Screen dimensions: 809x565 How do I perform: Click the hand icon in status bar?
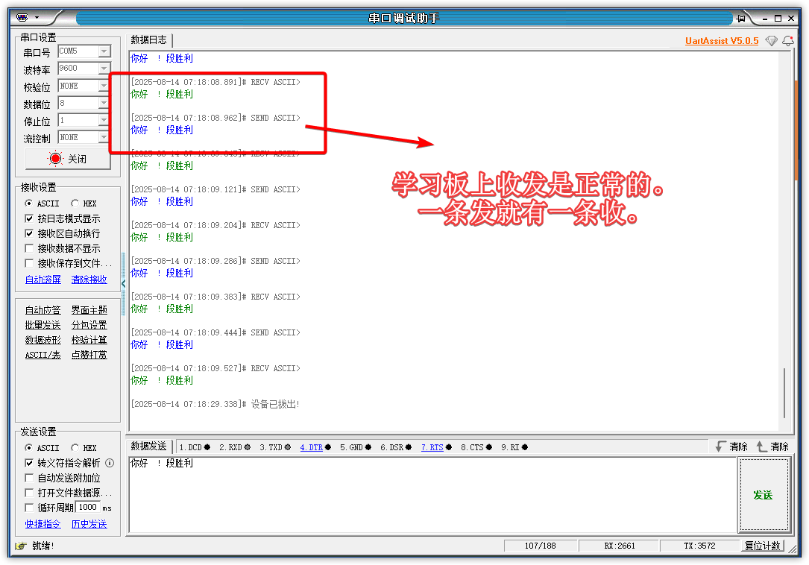pyautogui.click(x=21, y=546)
